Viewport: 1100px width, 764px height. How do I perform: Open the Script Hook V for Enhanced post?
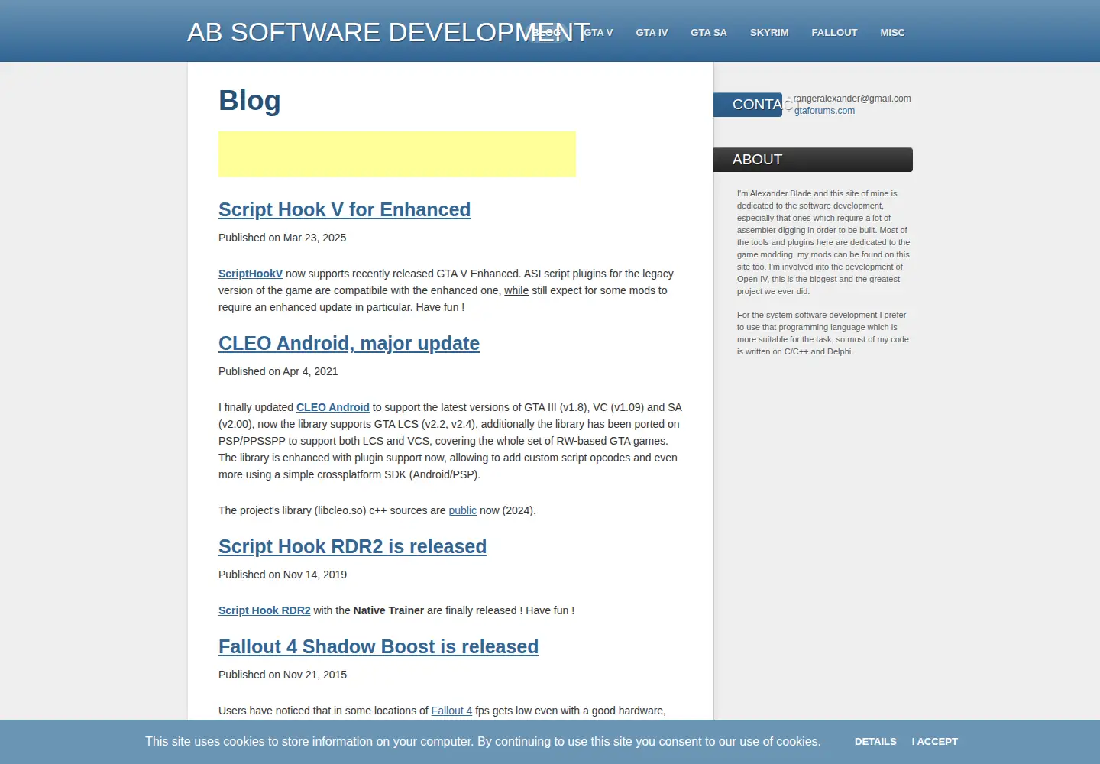(x=345, y=209)
